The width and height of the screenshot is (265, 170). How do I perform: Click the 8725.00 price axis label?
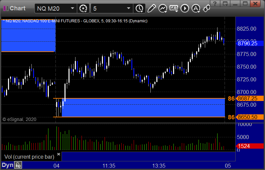247,79
